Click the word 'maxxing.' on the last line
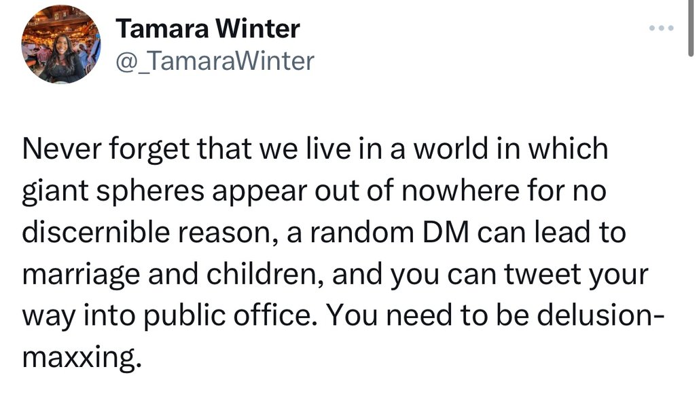 [82, 357]
